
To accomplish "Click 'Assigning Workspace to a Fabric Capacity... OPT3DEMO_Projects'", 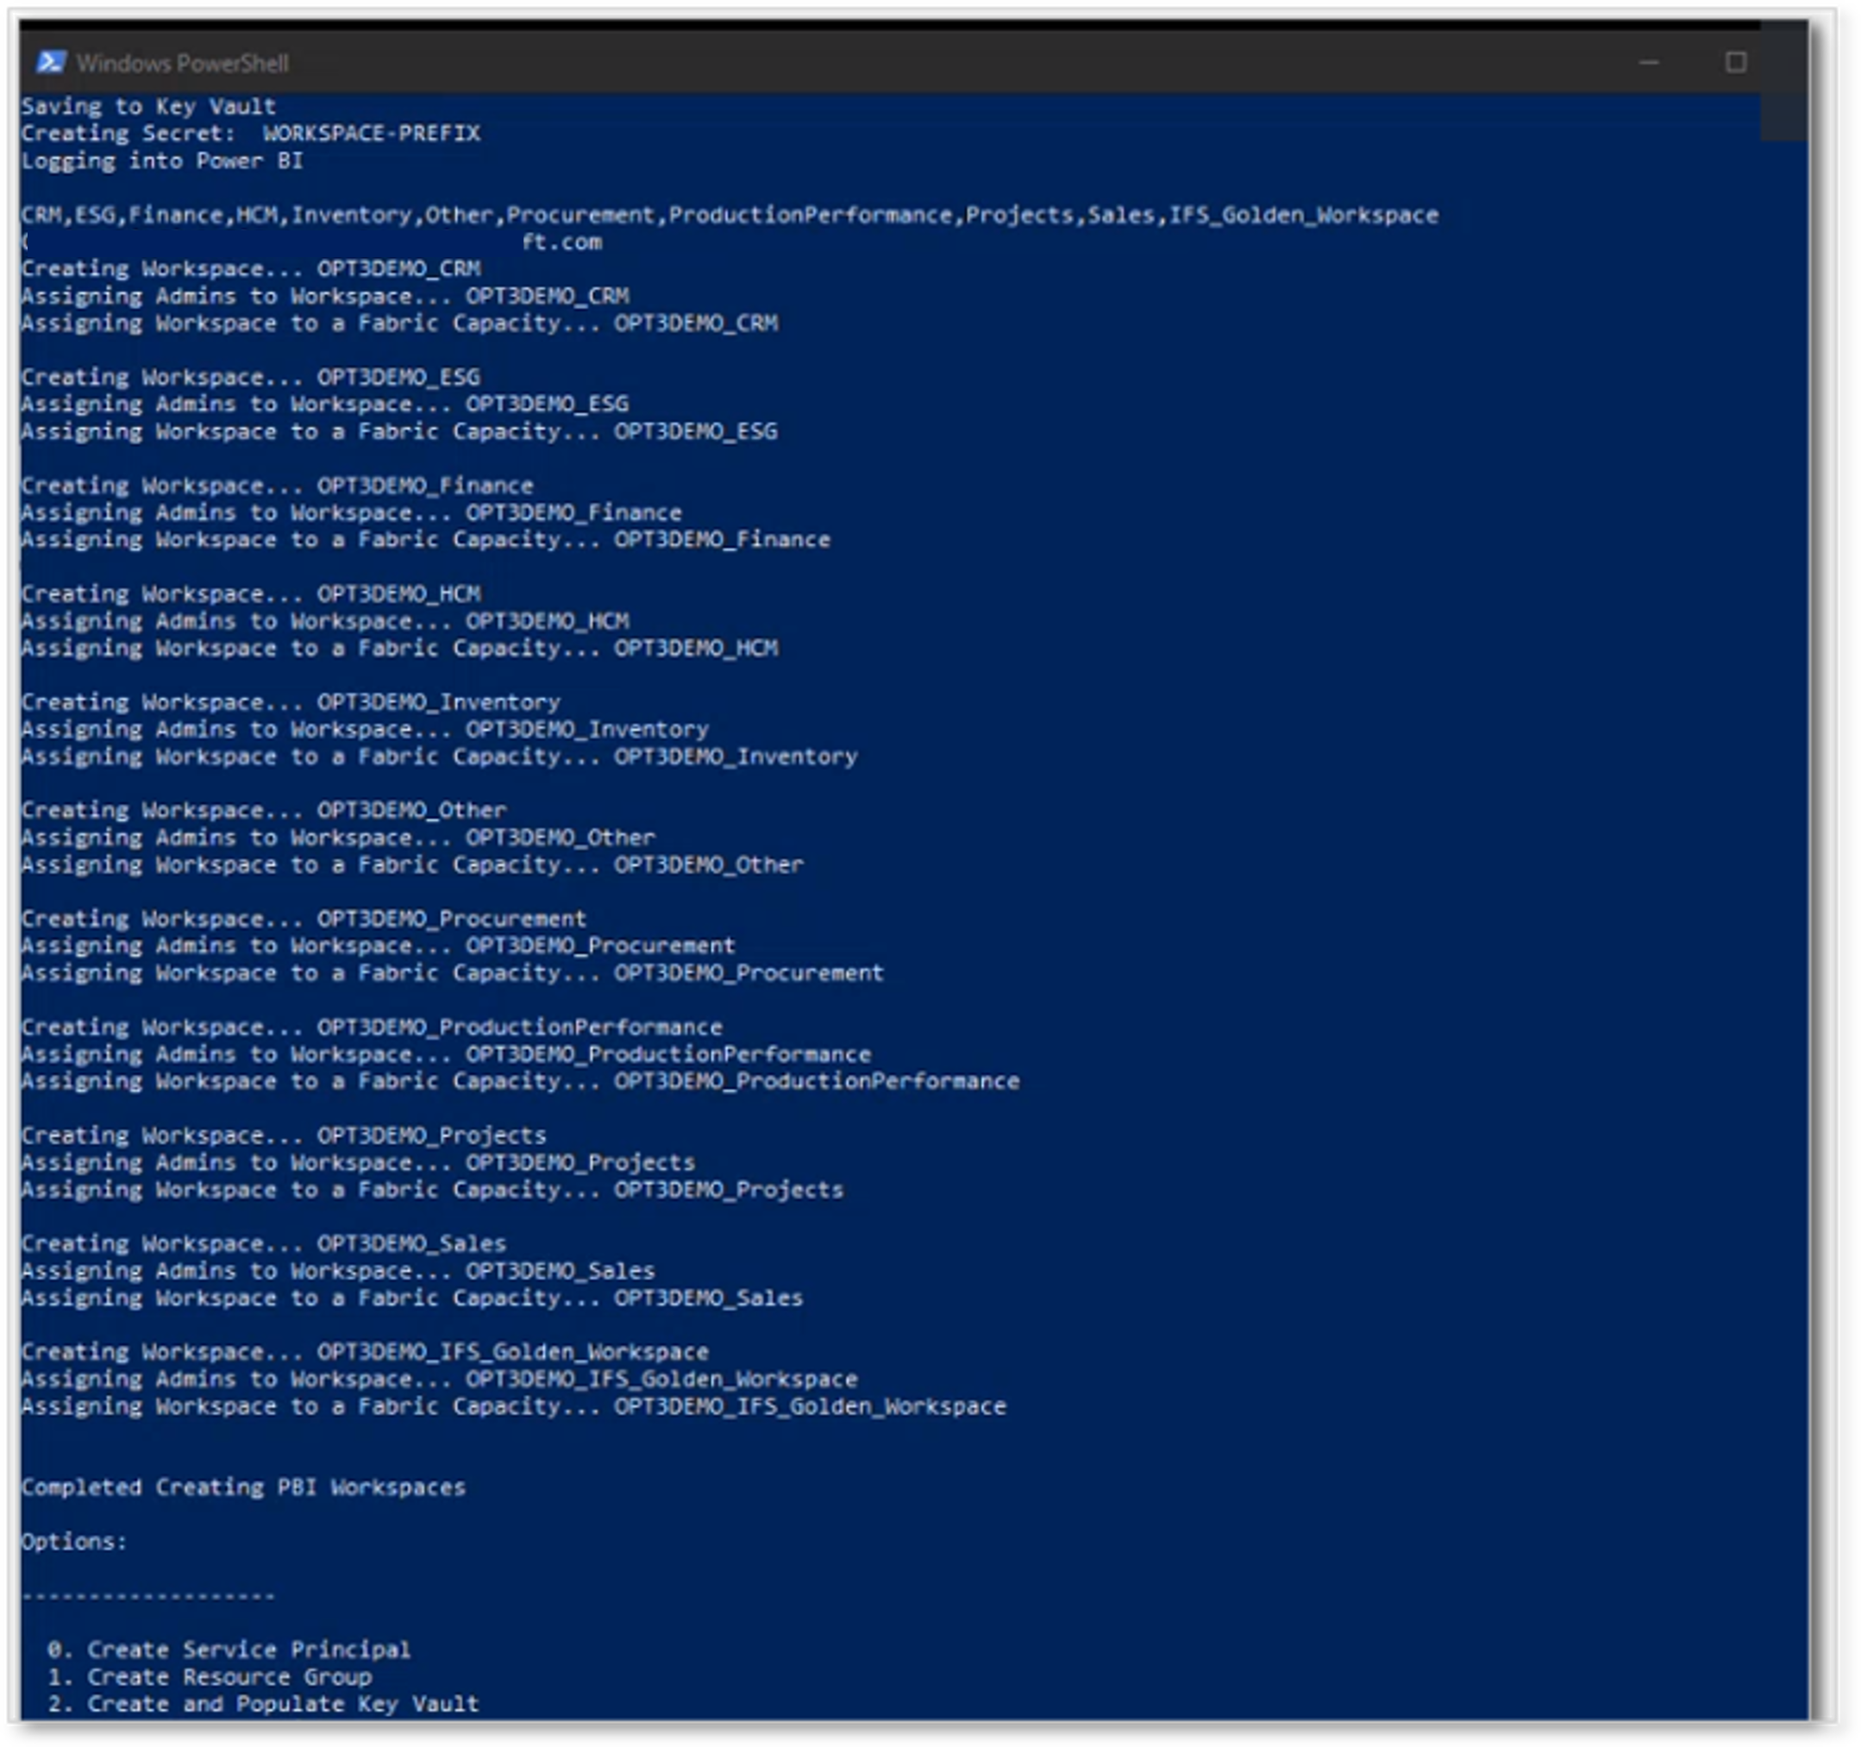I will pyautogui.click(x=433, y=1191).
